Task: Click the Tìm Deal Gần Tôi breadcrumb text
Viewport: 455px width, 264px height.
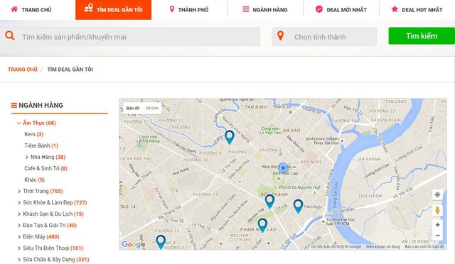Action: tap(70, 70)
